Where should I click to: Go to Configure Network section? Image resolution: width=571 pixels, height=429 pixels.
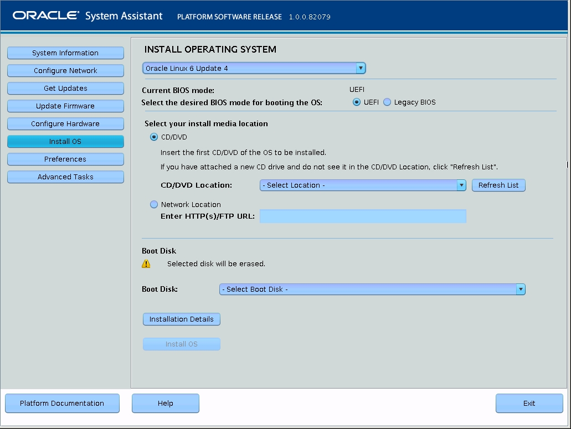pyautogui.click(x=65, y=71)
